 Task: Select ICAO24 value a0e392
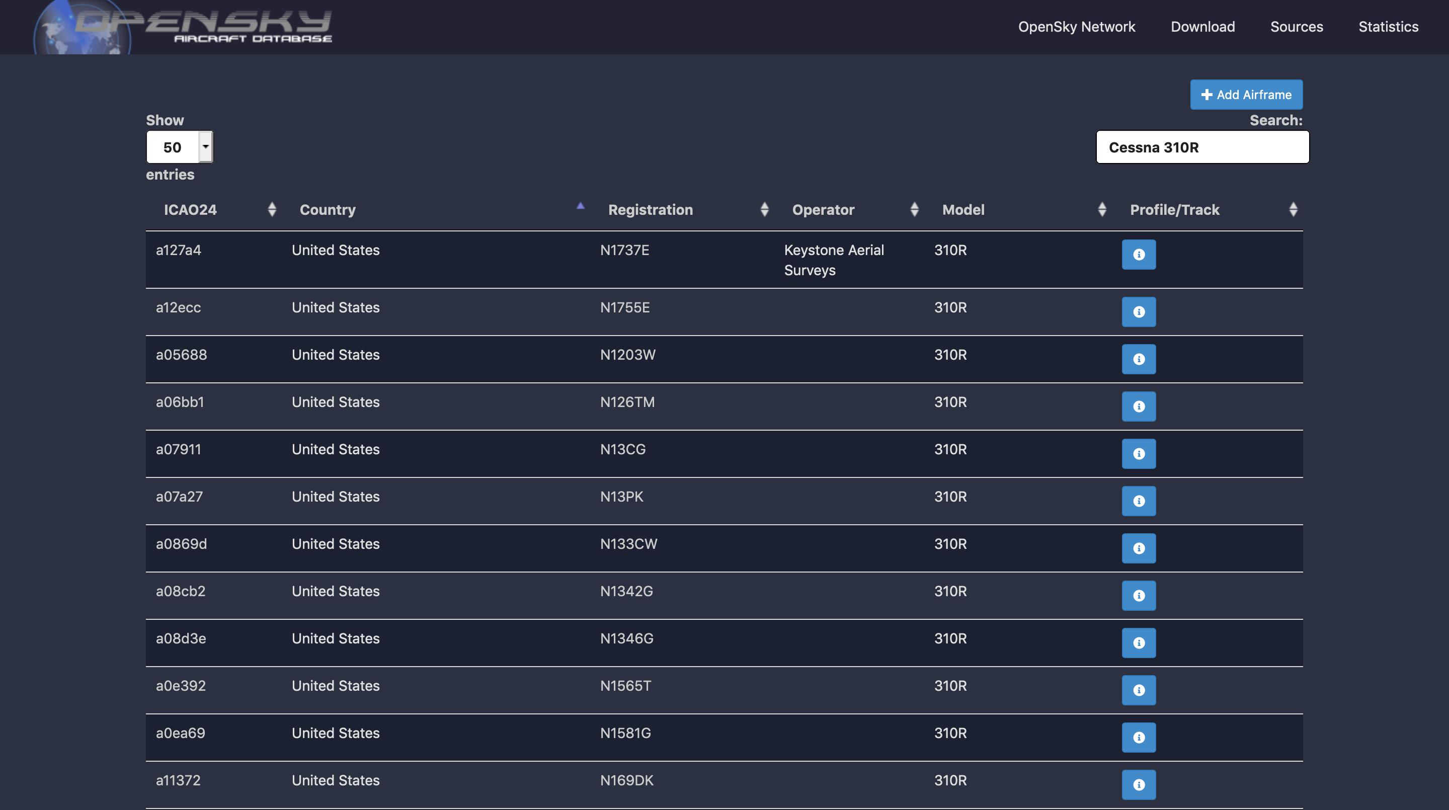point(181,686)
